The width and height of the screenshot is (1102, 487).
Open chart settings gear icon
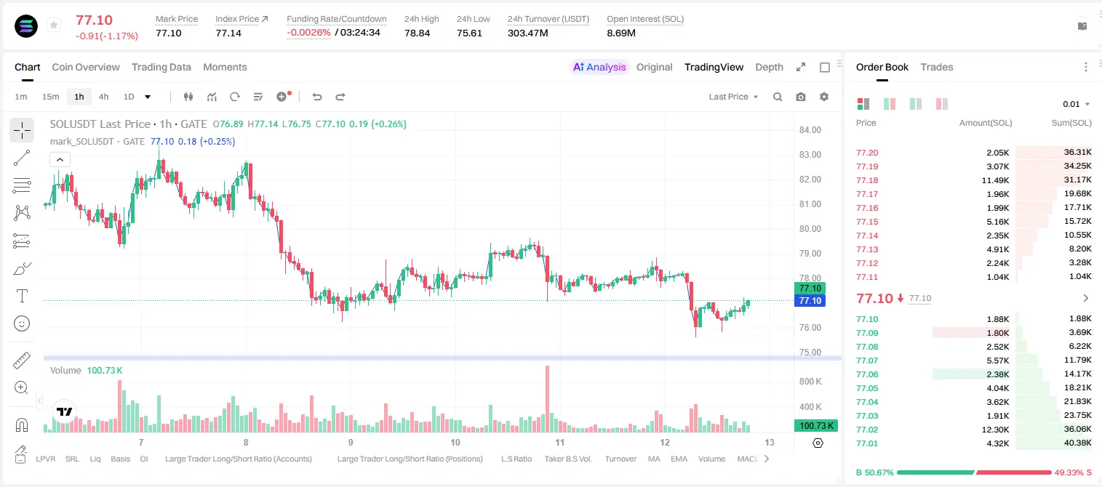pos(824,97)
